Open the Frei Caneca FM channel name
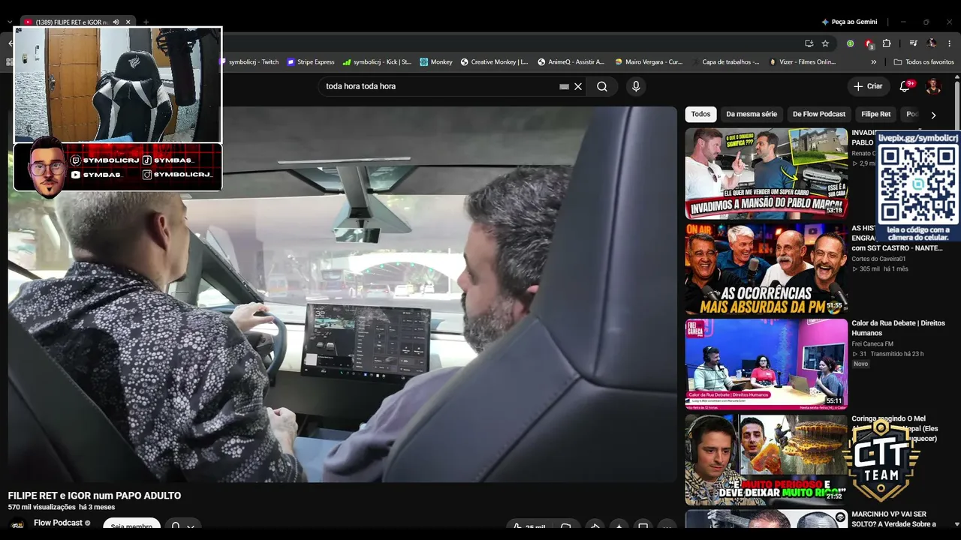961x540 pixels. pos(872,343)
